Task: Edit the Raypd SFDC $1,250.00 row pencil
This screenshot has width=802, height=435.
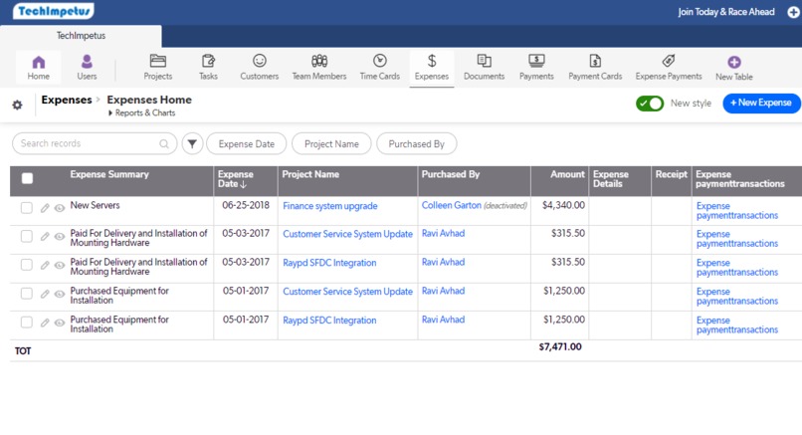Action: [45, 323]
